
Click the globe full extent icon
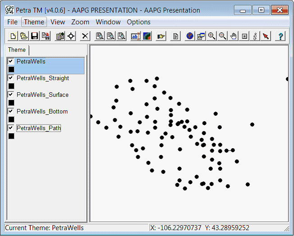(190, 36)
